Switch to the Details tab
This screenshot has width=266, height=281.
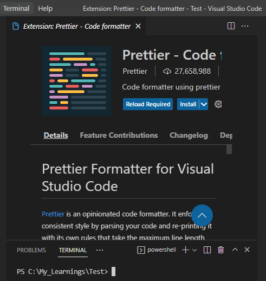(x=56, y=135)
